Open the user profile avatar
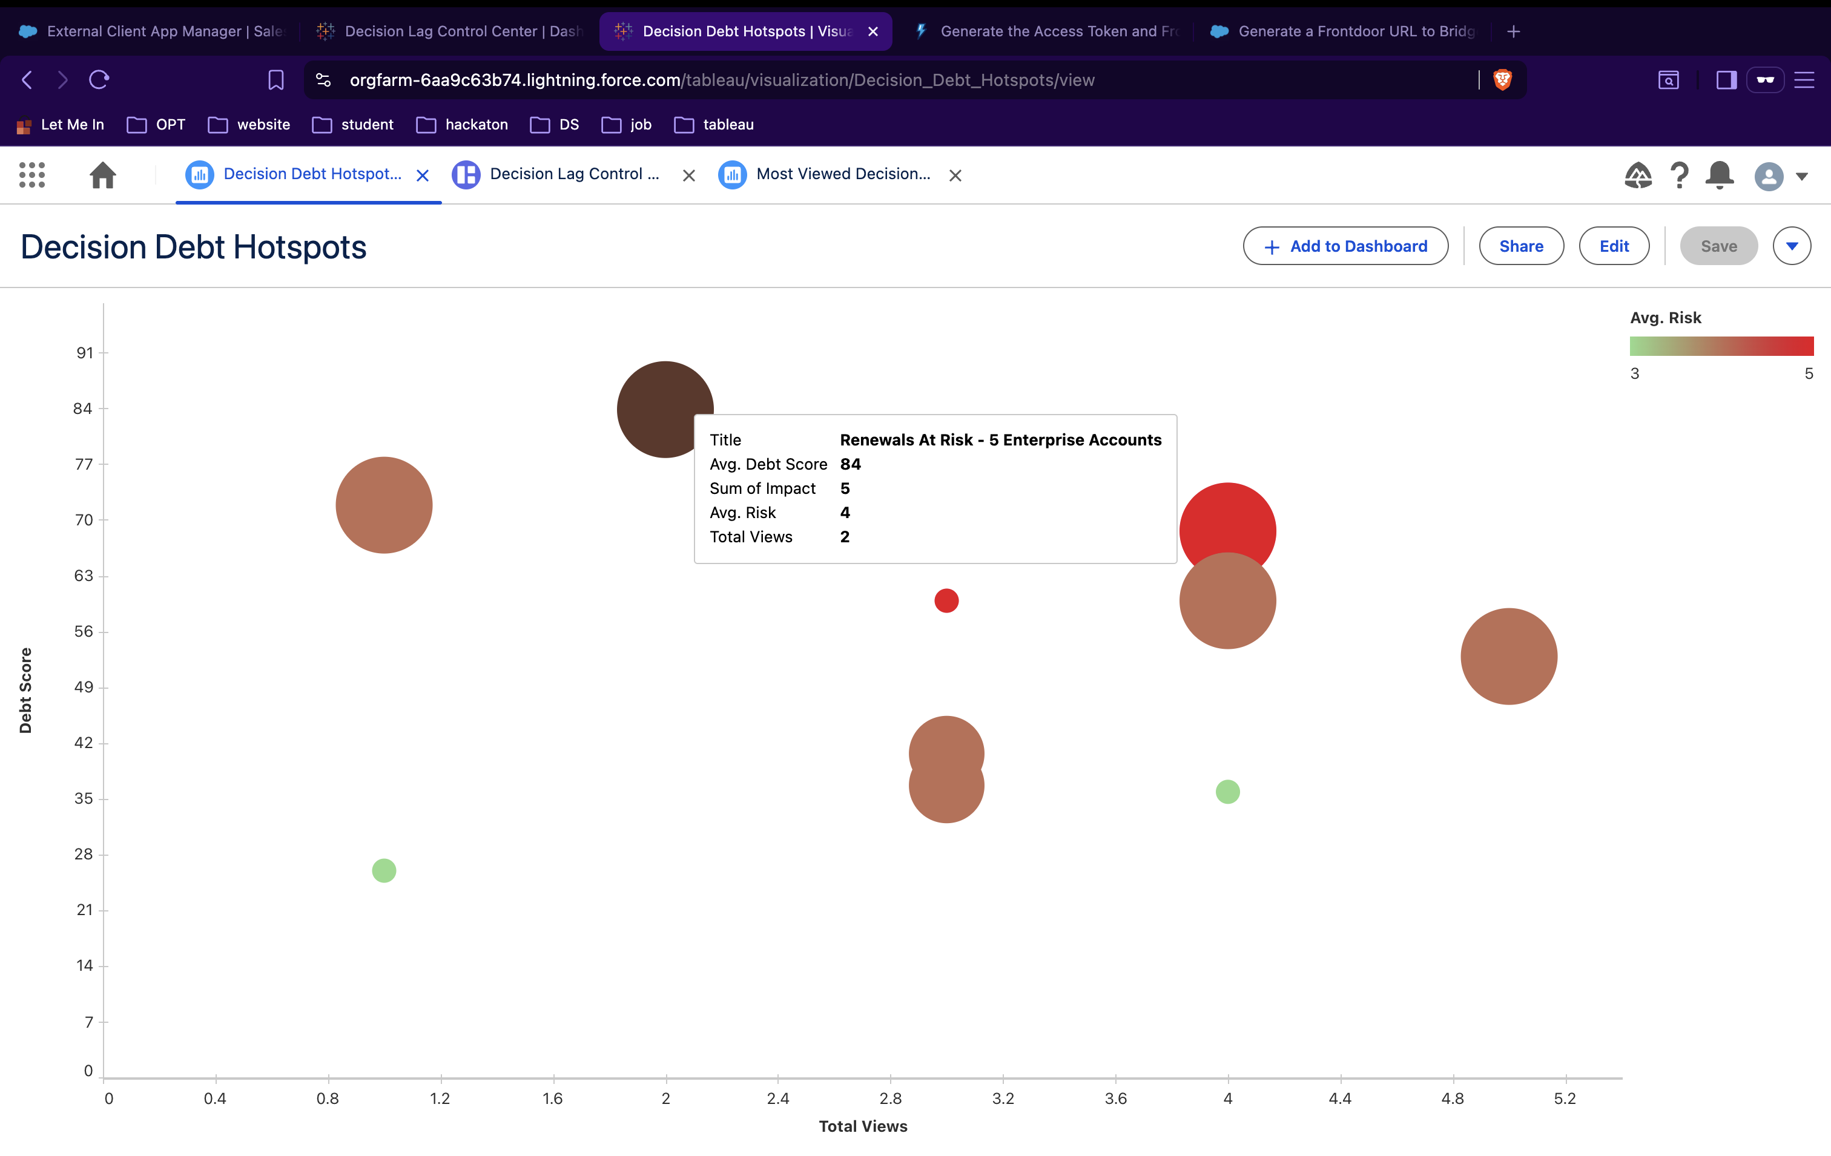Screen dimensions: 1831x1156 click(1769, 176)
